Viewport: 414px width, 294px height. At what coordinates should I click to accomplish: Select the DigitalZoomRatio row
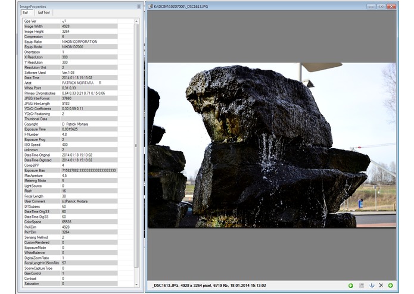[x=70, y=258]
